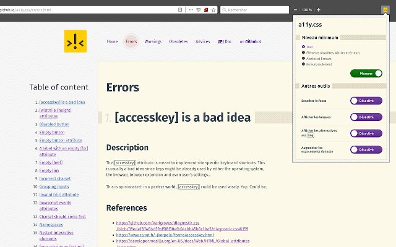Image resolution: width=396 pixels, height=247 pixels.
Task: Jump to 'Namespaces' entry
Action: coord(51,225)
